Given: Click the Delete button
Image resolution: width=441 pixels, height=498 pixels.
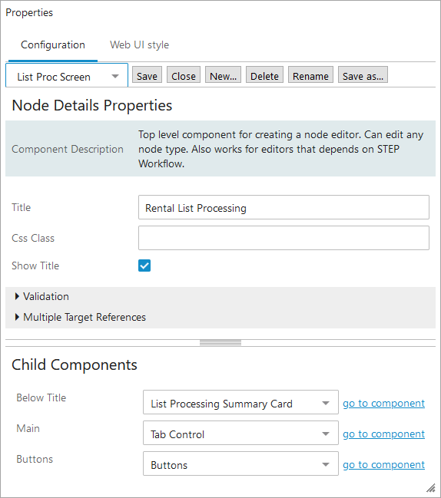Looking at the screenshot, I should pos(264,74).
